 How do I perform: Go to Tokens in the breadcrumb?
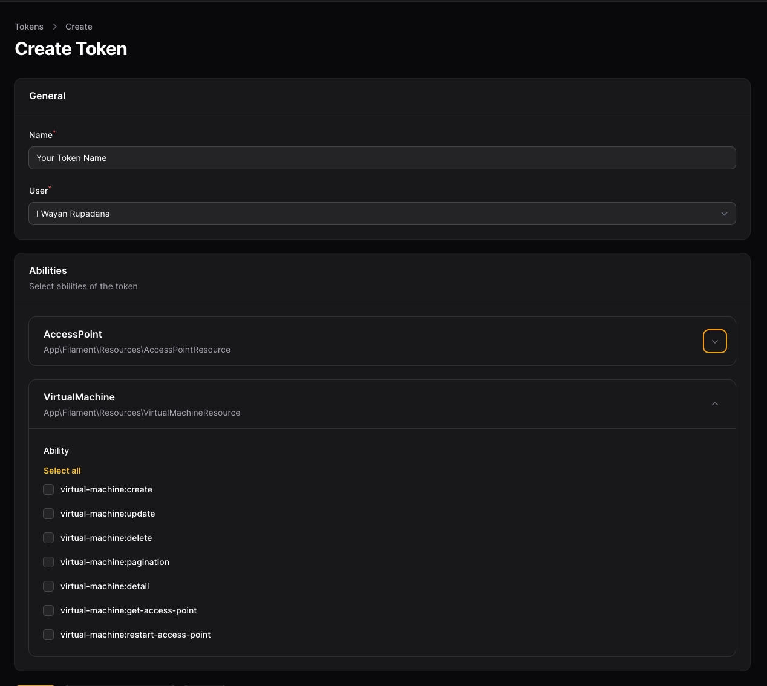pos(29,27)
